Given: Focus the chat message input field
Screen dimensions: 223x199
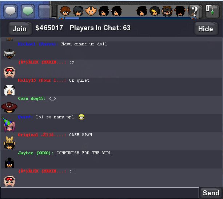Looking at the screenshot, I should click(x=100, y=193).
